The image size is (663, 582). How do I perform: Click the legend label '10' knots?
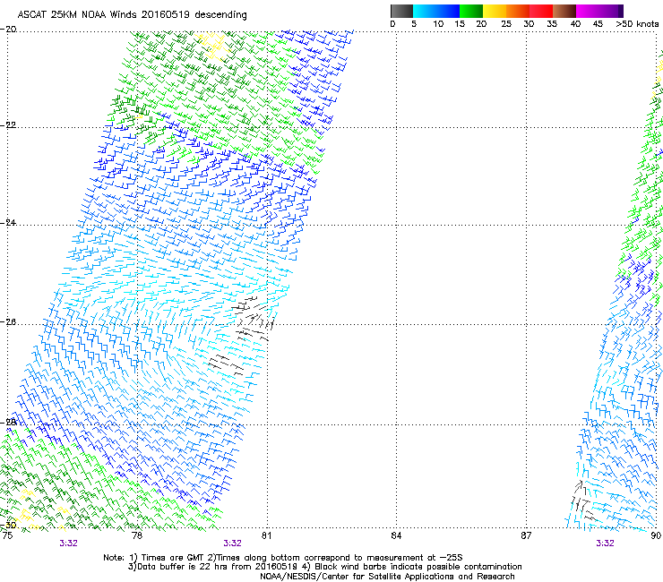[438, 24]
